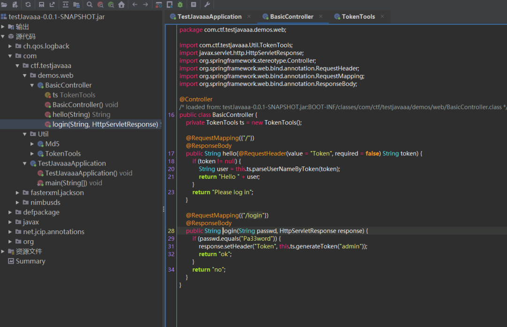
Task: Open class search with the red magnifier icon
Action: (100, 5)
